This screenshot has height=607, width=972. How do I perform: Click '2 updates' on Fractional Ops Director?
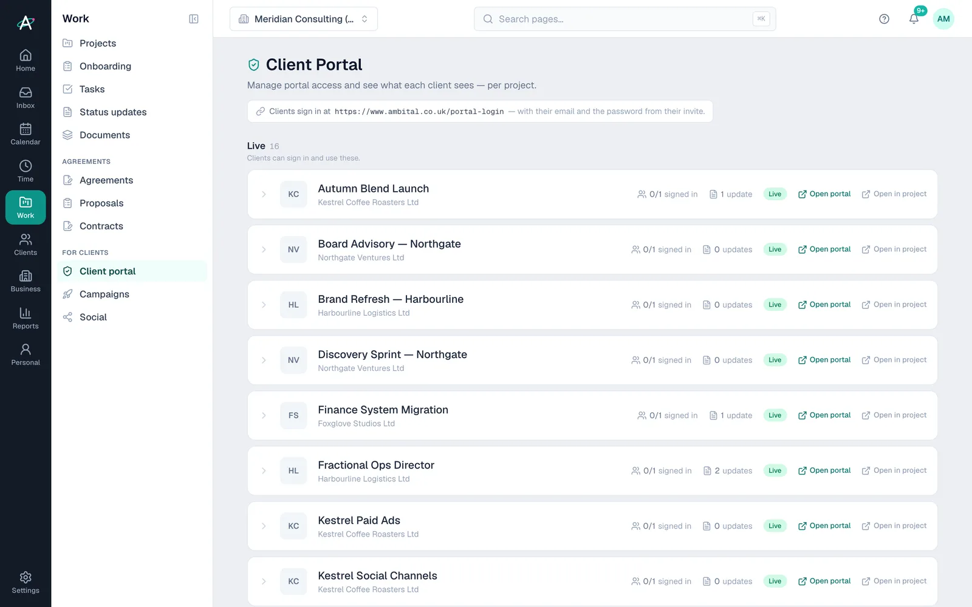(728, 470)
